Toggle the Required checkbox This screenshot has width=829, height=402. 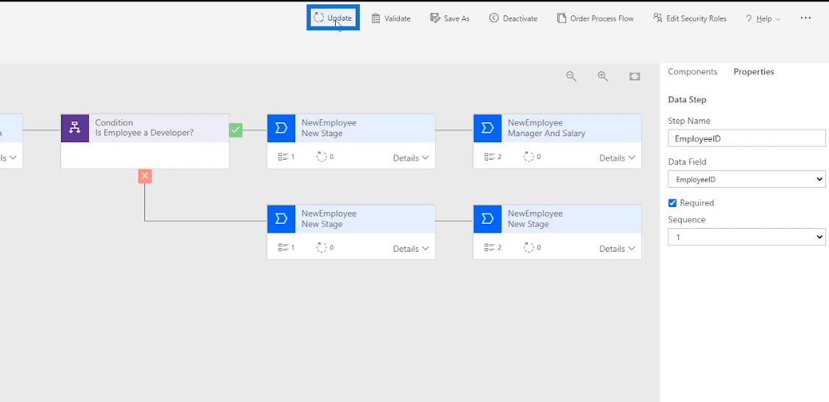(x=672, y=203)
